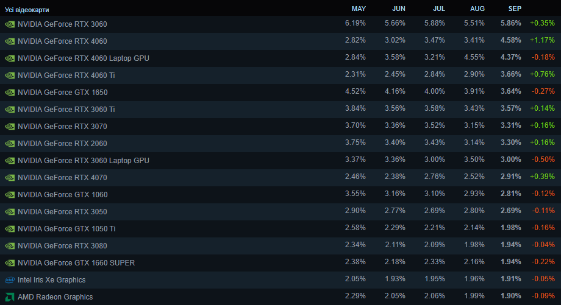Select the MAY column header
This screenshot has width=561, height=305.
[x=359, y=9]
